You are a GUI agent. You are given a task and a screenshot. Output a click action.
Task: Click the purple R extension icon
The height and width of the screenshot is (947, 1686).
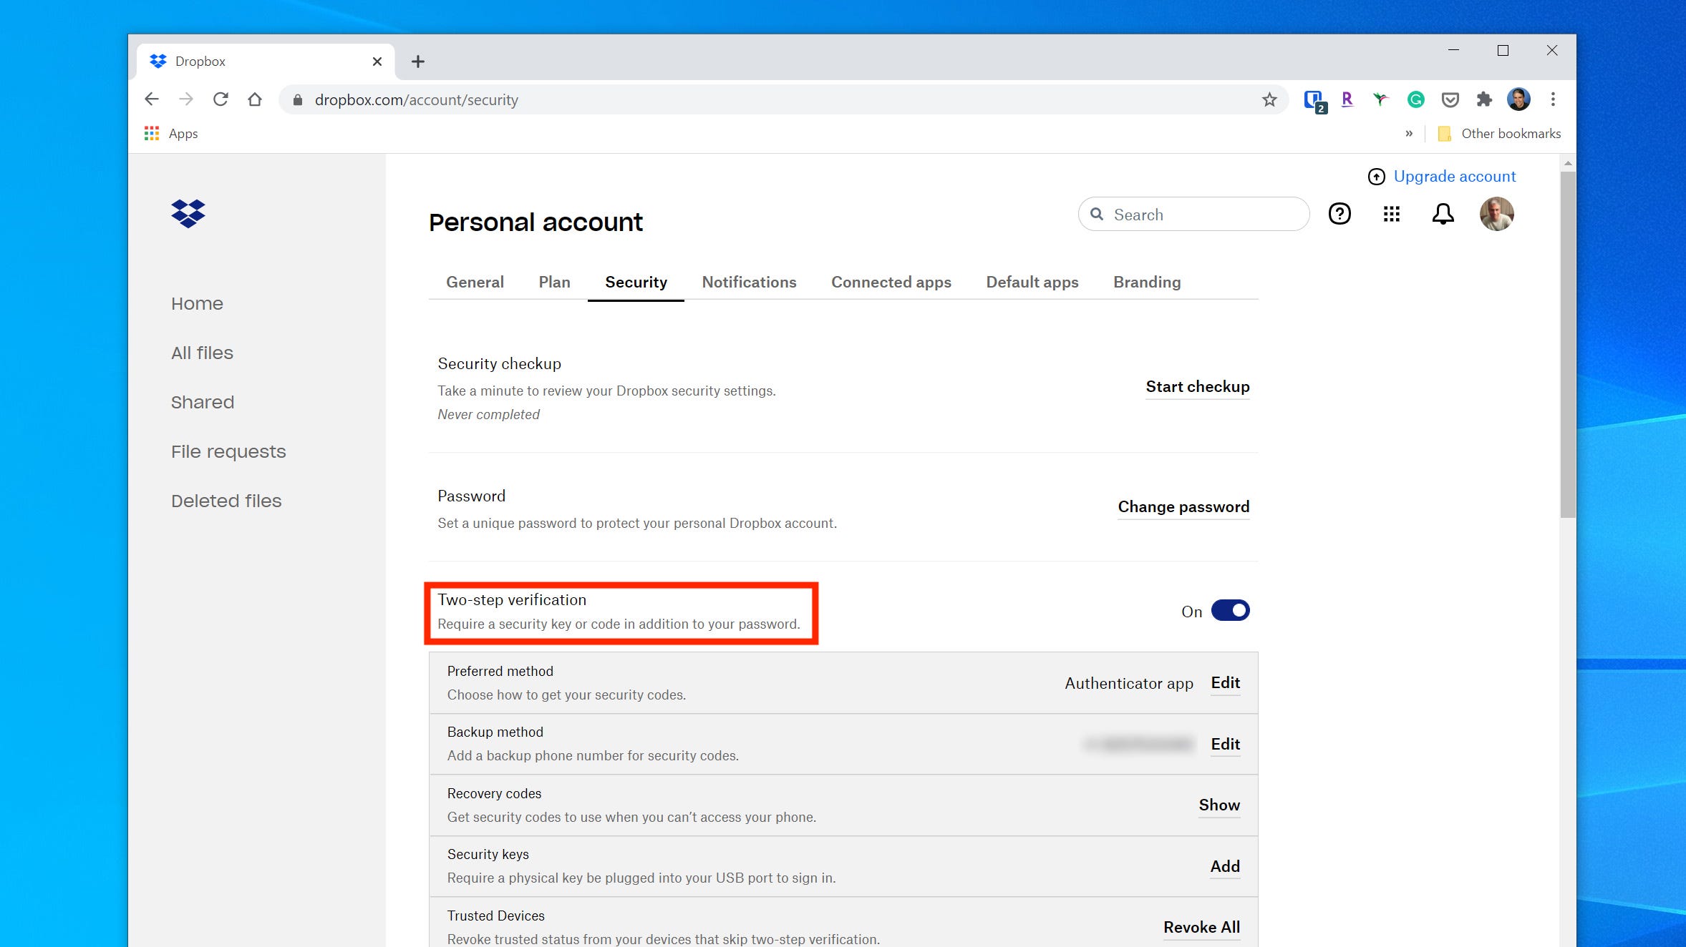[1347, 99]
